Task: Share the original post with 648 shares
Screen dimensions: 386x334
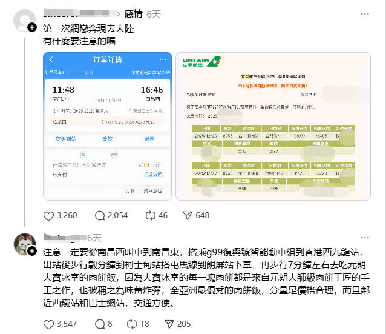Action: (188, 216)
